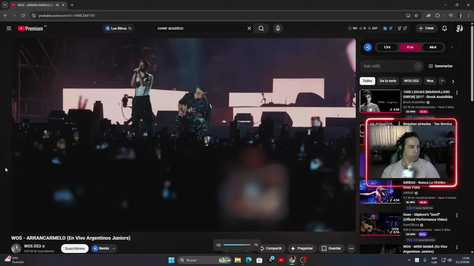Click 'WOS - MIRÁ MAMÁ' video title
The height and width of the screenshot is (266, 474).
tap(425, 249)
